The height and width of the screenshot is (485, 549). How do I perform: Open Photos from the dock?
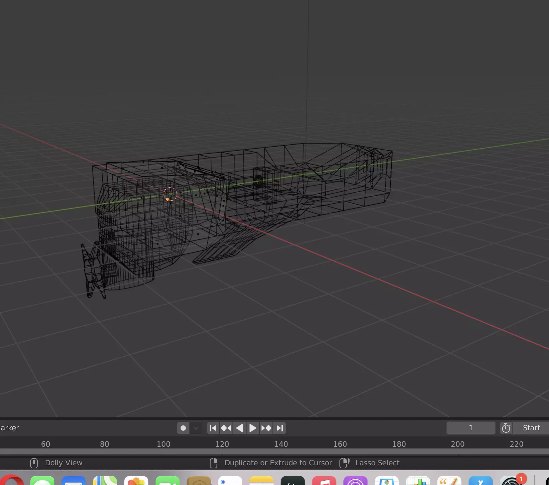[136, 480]
